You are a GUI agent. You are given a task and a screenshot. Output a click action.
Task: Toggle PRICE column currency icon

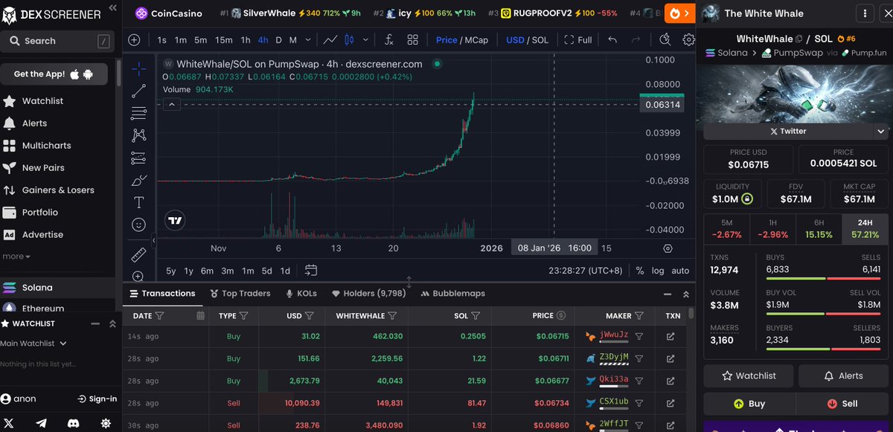(561, 316)
